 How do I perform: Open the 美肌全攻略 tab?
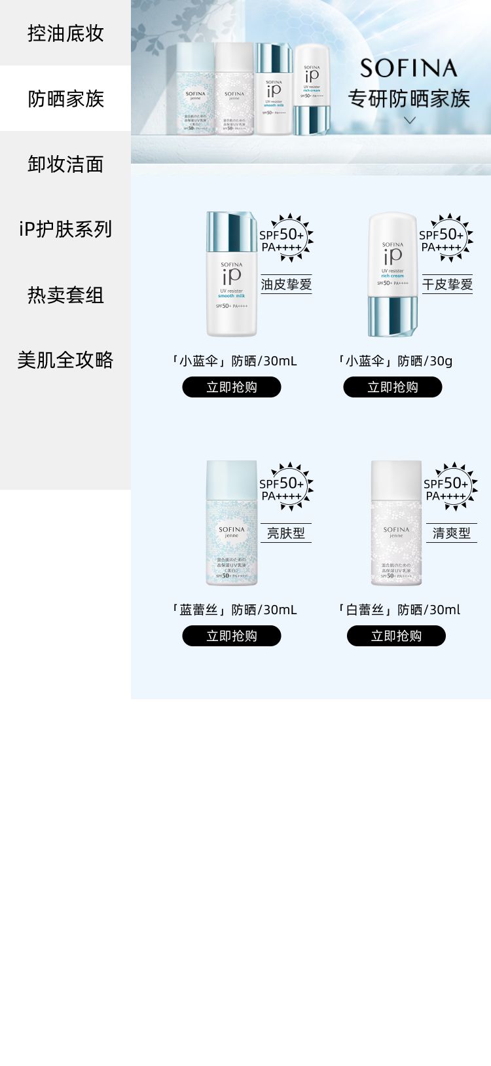(x=65, y=360)
